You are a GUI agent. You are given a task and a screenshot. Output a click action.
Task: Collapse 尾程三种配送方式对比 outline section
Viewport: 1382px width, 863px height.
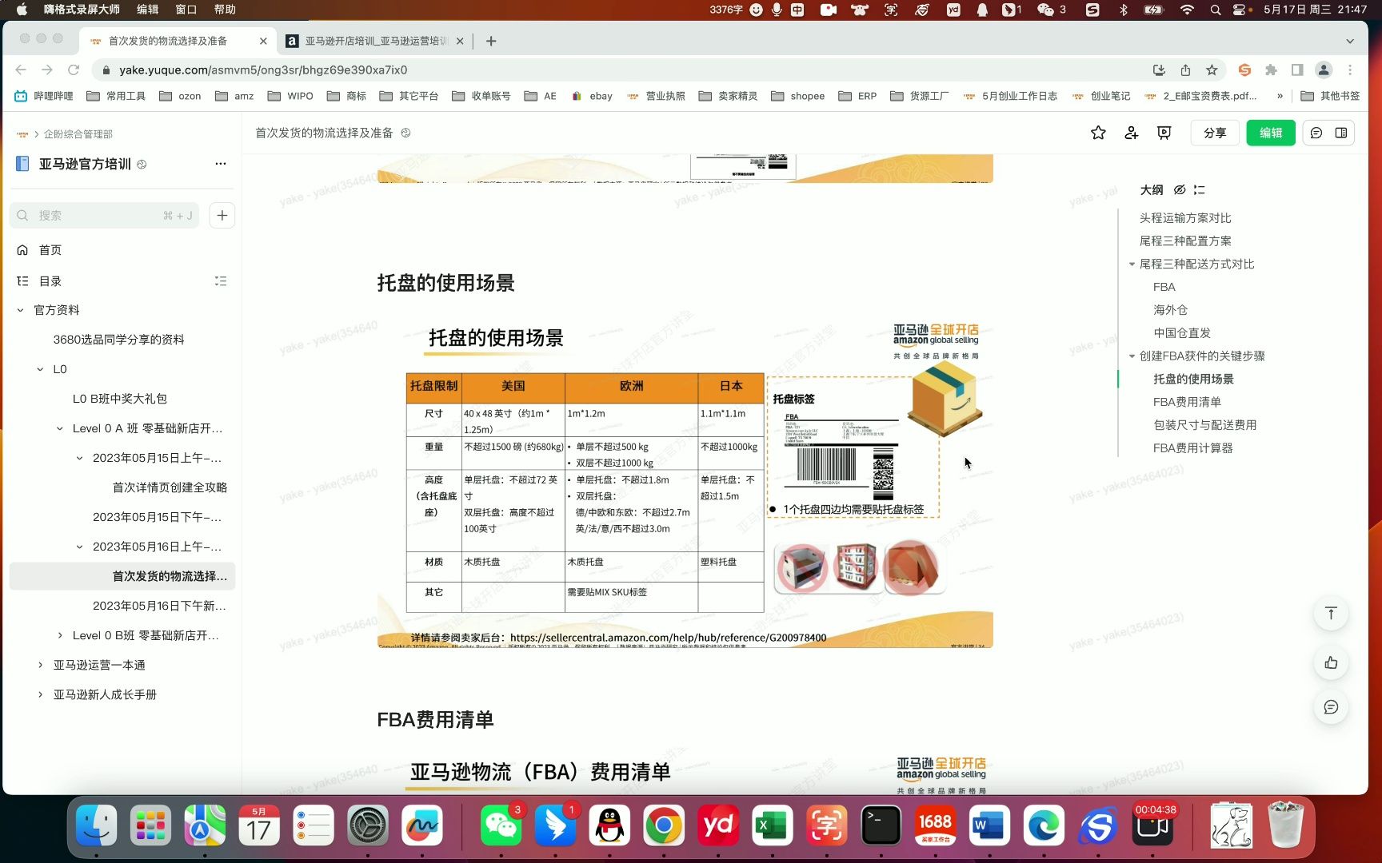(1132, 264)
